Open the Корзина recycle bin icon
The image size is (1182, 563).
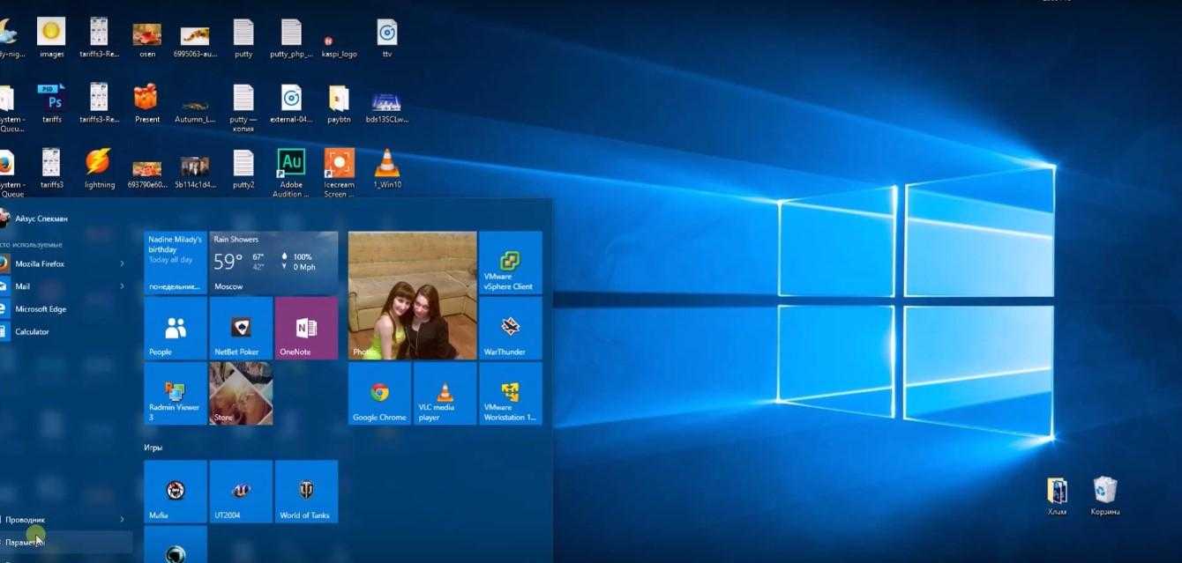tap(1105, 495)
